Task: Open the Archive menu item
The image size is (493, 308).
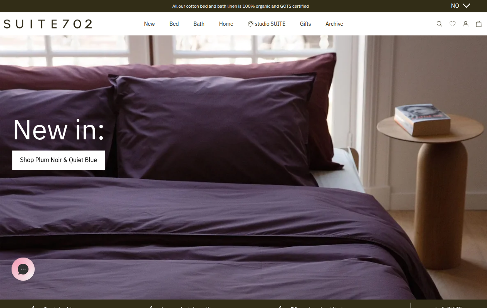Action: click(334, 24)
